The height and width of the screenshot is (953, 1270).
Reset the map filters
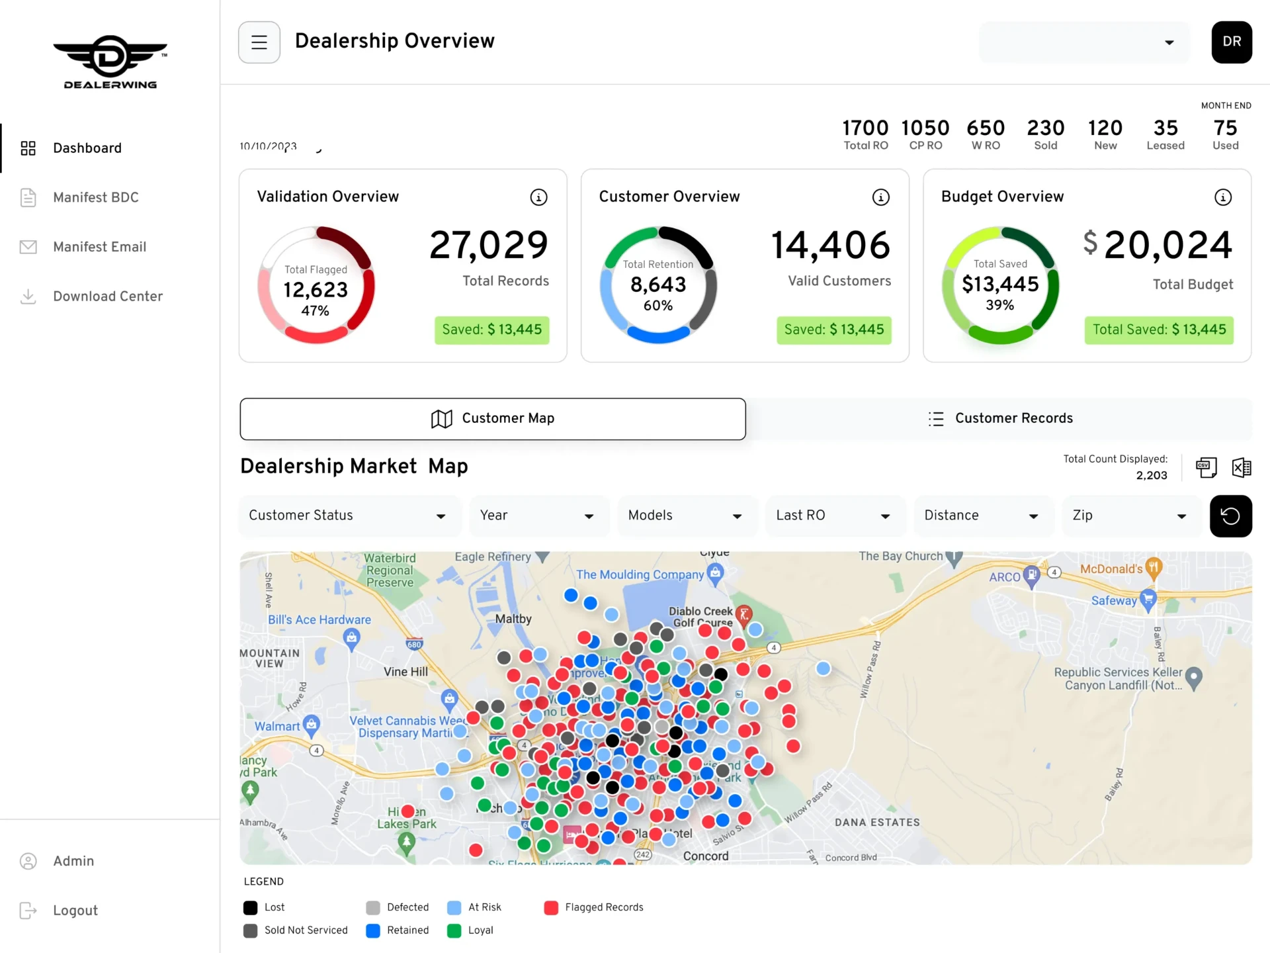pyautogui.click(x=1230, y=516)
